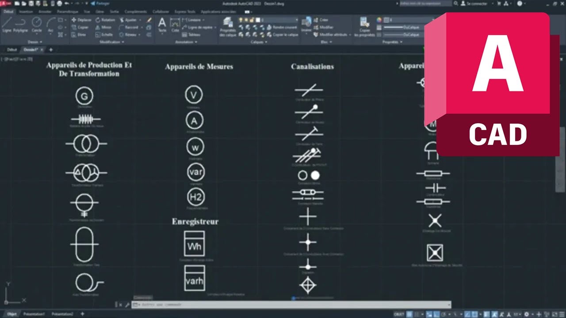Screen dimensions: 566x318
Task: Expand the Modification panel dropdown
Action: tap(111, 42)
